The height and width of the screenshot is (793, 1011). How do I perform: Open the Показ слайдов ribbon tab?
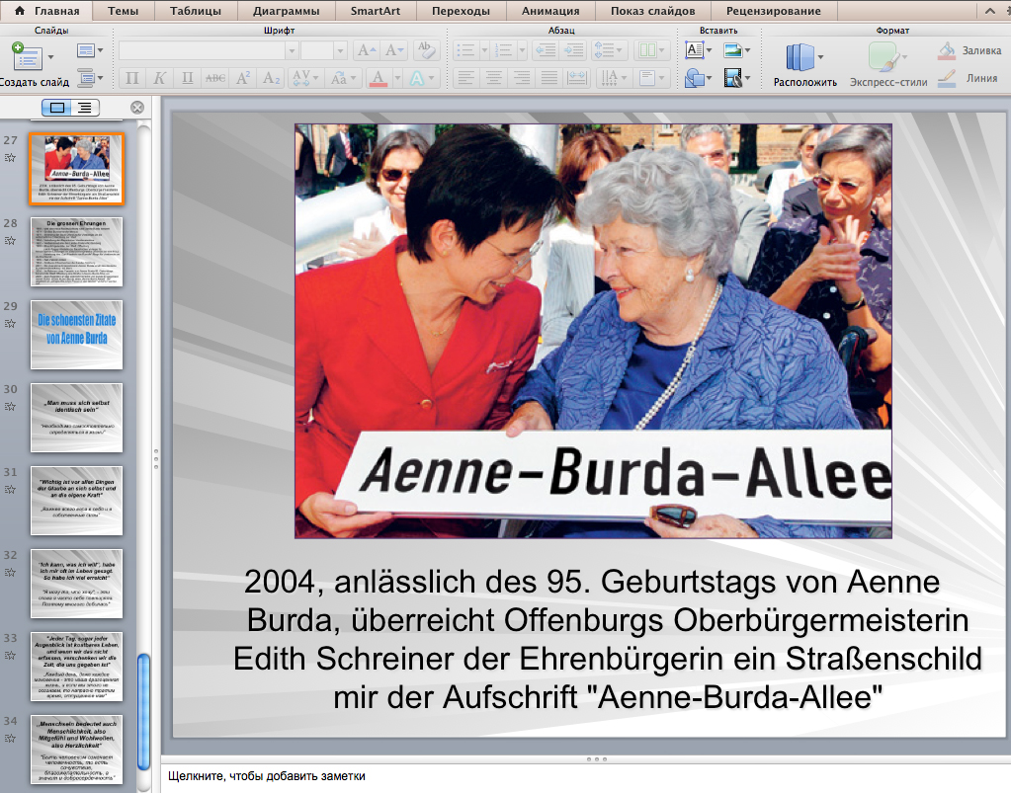(x=653, y=10)
